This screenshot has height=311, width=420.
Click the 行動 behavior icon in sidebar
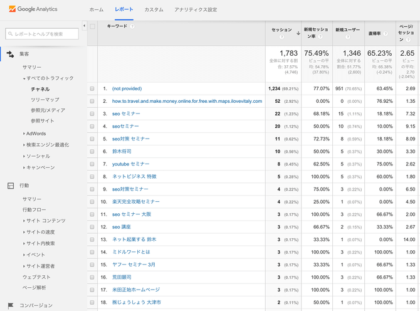point(11,186)
